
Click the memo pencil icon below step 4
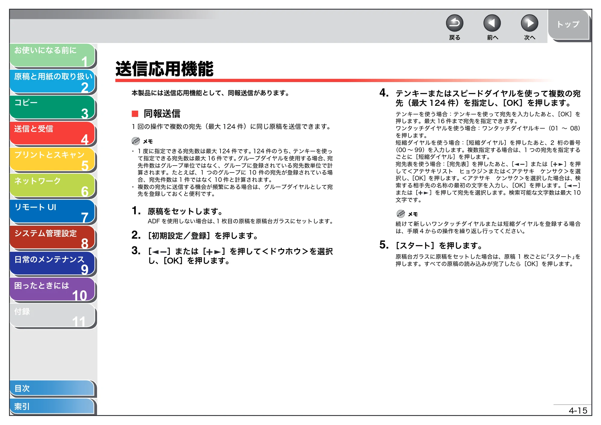tap(401, 214)
